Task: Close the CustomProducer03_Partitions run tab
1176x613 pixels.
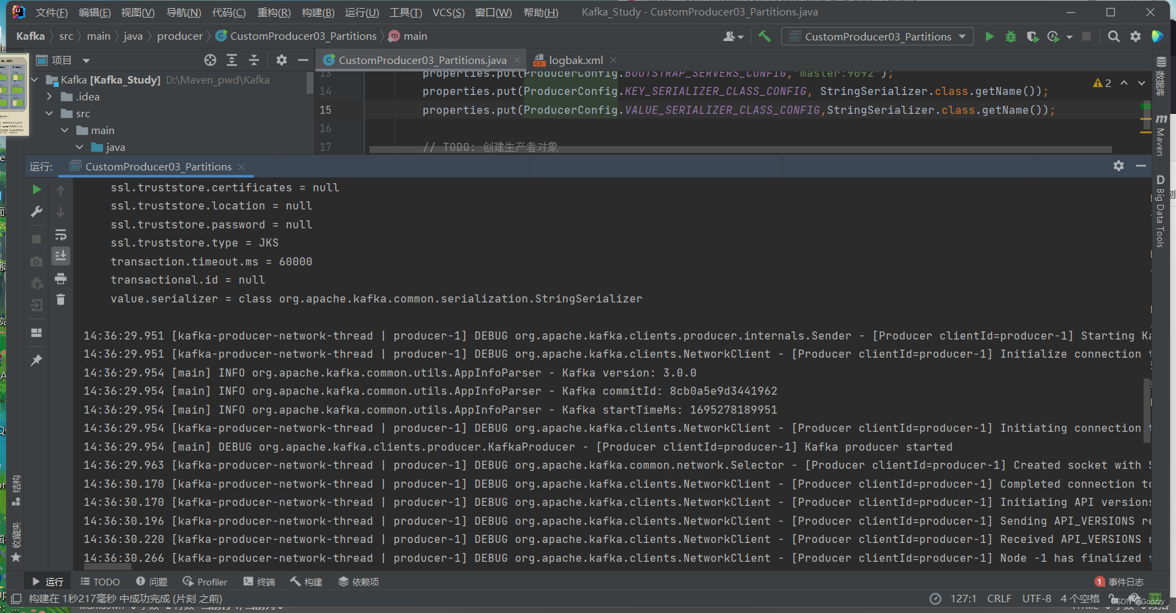Action: (241, 167)
